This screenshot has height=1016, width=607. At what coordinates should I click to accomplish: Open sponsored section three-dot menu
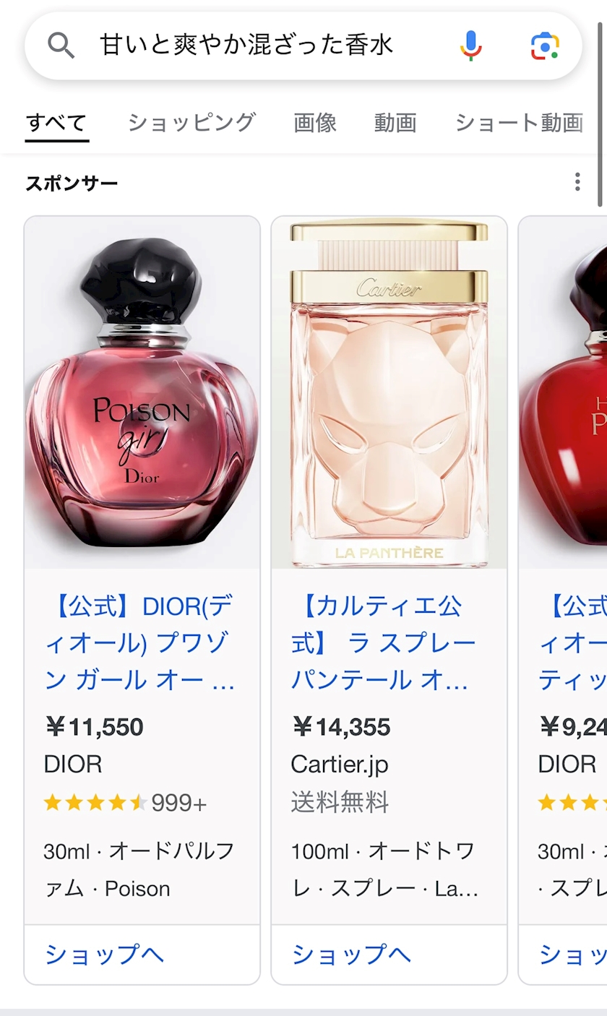577,182
